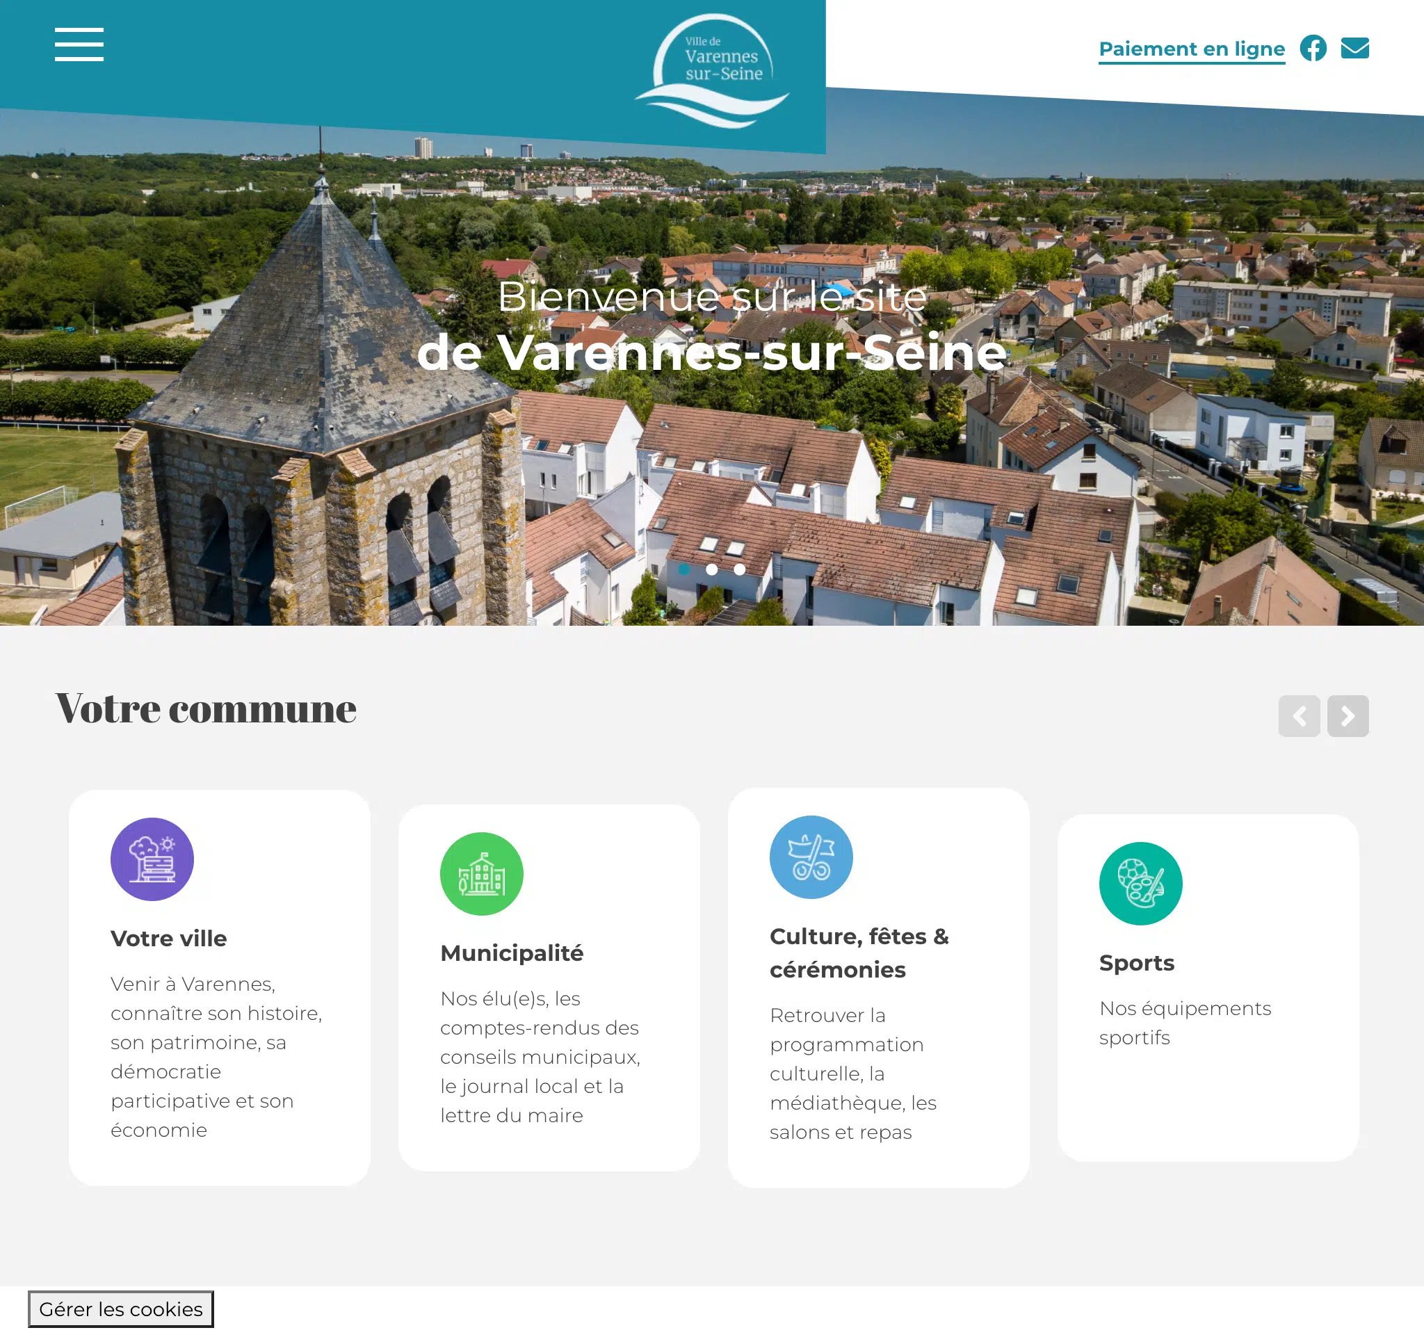Open Culture, fêtes & cérémonies title
Viewport: 1424px width, 1337px height.
coord(859,953)
